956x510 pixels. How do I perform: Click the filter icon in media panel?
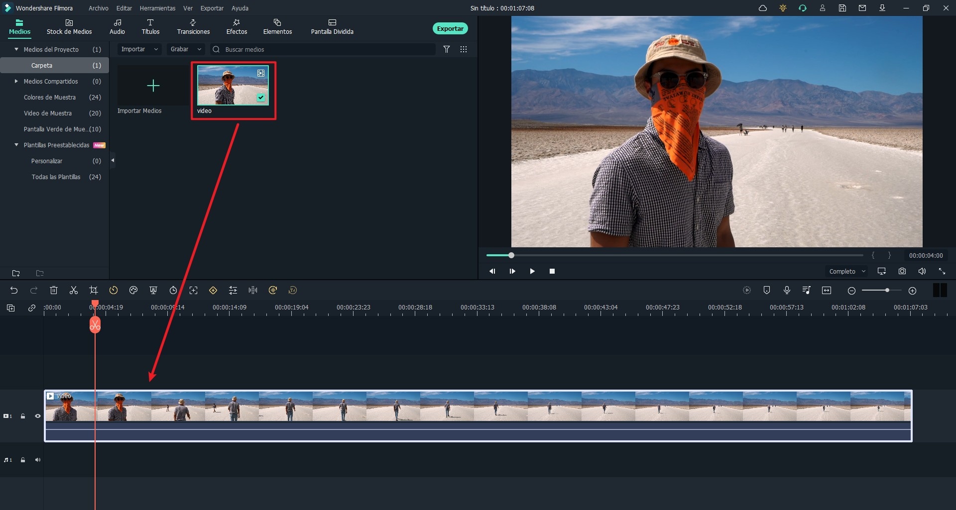tap(447, 49)
